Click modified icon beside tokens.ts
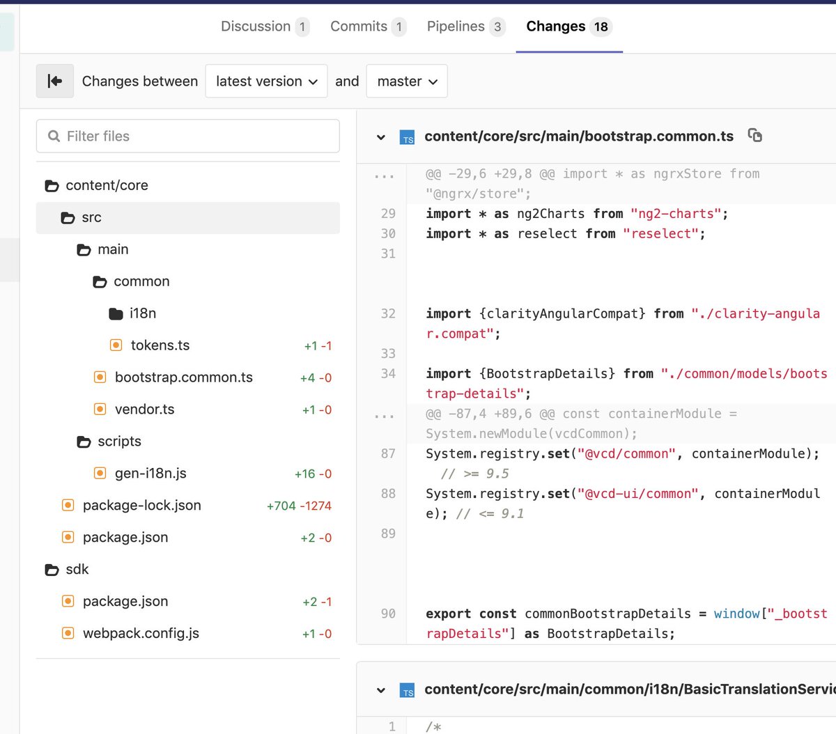 [116, 345]
